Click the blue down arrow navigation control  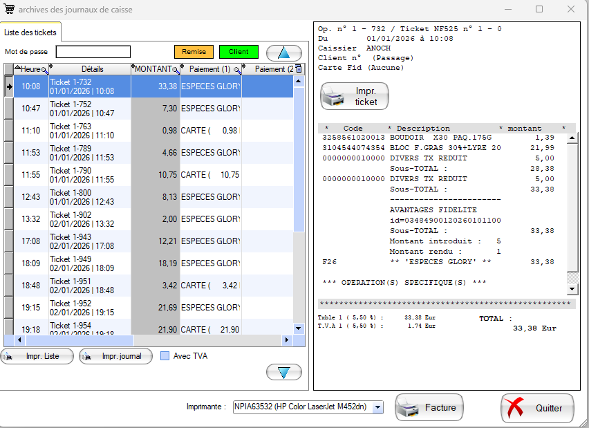283,372
